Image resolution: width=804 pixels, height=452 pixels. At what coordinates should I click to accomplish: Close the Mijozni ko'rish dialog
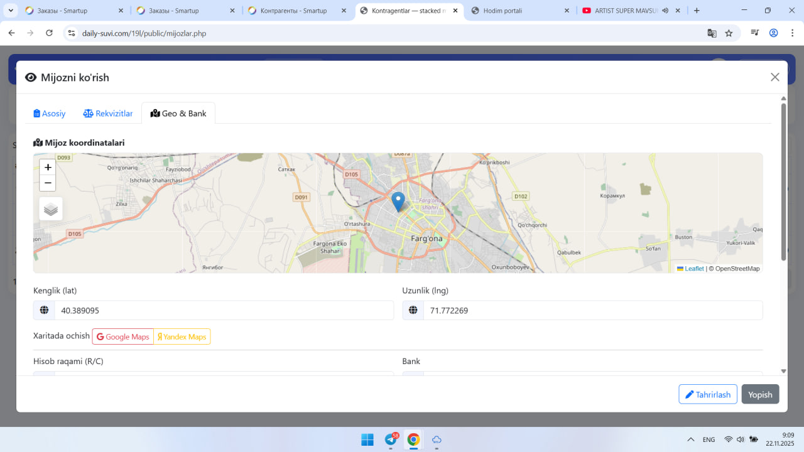coord(774,77)
